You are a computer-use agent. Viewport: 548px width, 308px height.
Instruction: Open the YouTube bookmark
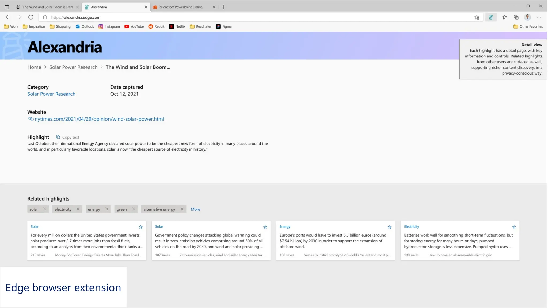click(x=134, y=26)
